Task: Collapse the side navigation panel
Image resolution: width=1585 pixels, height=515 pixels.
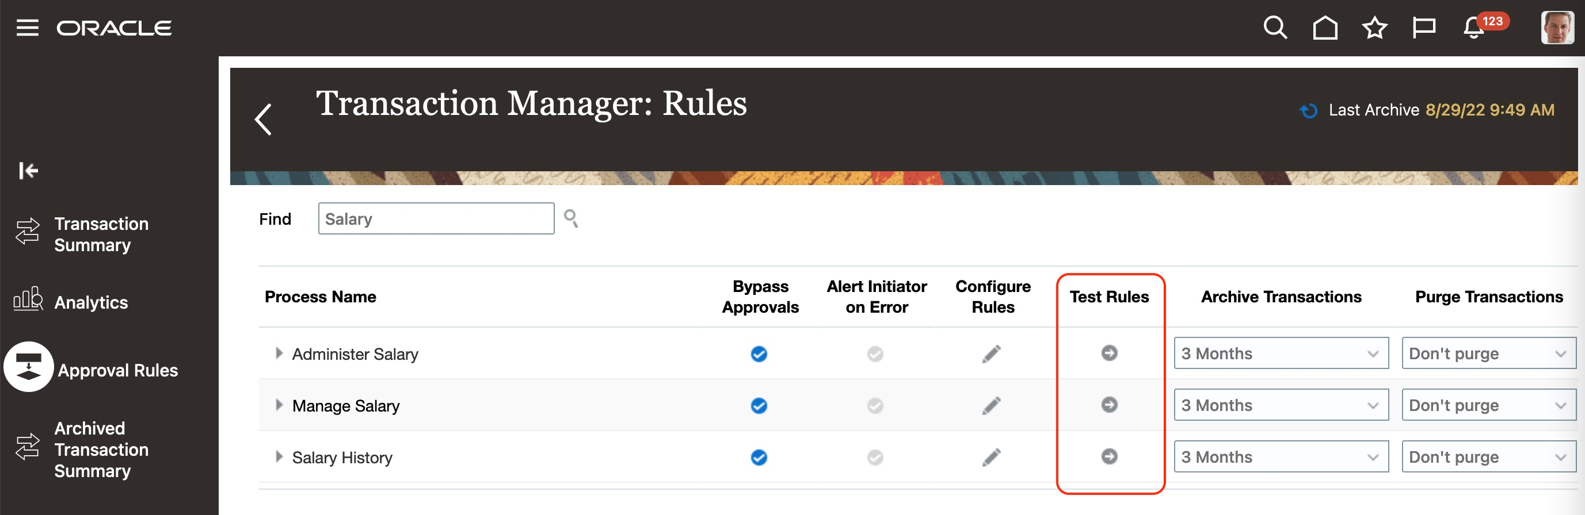Action: [28, 170]
